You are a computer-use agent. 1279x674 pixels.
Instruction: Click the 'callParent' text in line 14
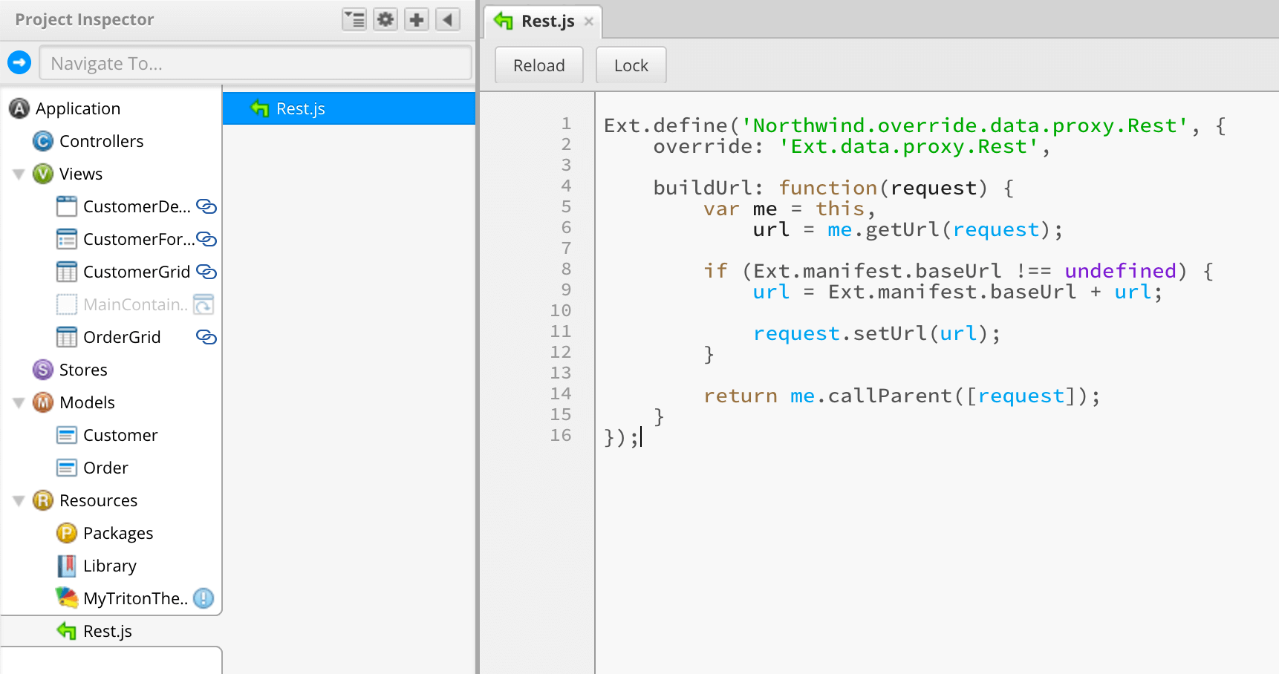[890, 396]
